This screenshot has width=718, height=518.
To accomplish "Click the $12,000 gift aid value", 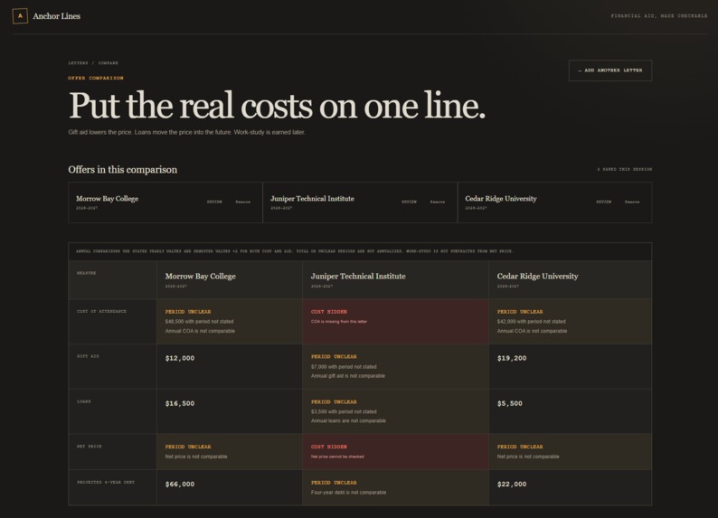I will [x=180, y=358].
